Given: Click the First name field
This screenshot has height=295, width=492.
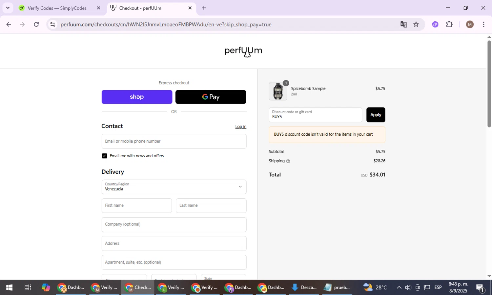Looking at the screenshot, I should (136, 206).
